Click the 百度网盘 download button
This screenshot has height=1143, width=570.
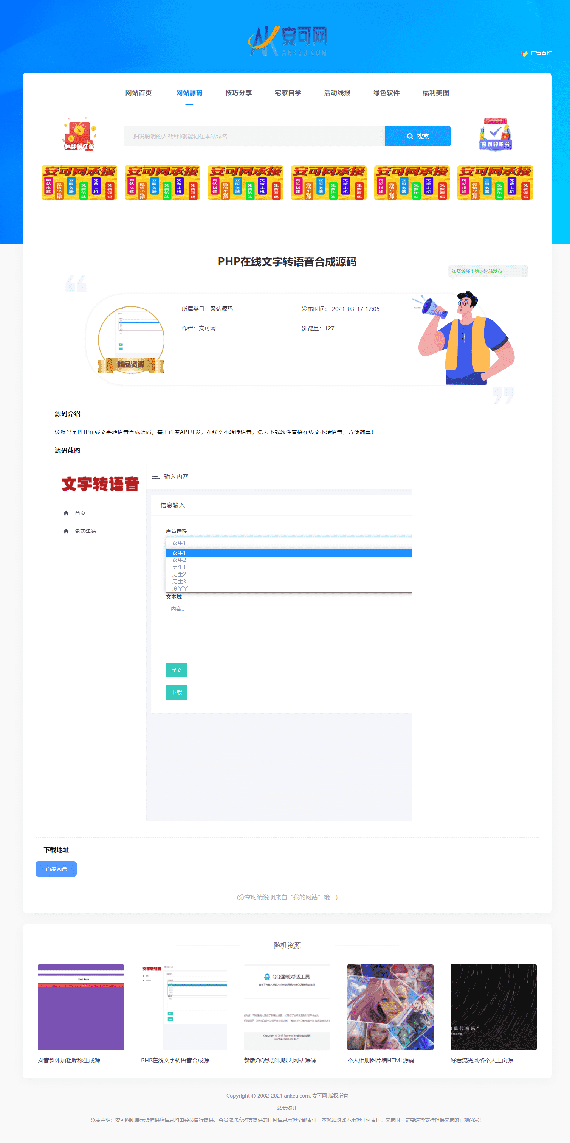point(56,869)
